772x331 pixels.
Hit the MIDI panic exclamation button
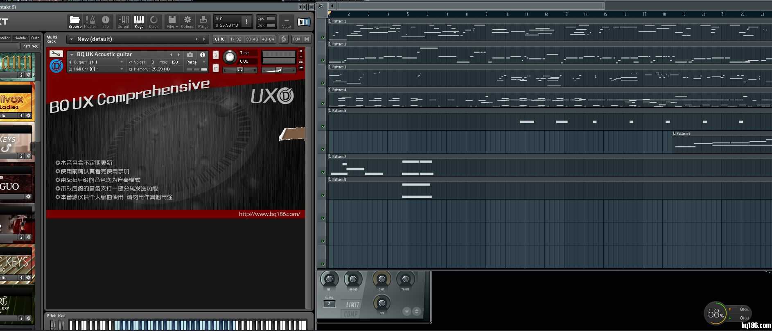tap(246, 22)
